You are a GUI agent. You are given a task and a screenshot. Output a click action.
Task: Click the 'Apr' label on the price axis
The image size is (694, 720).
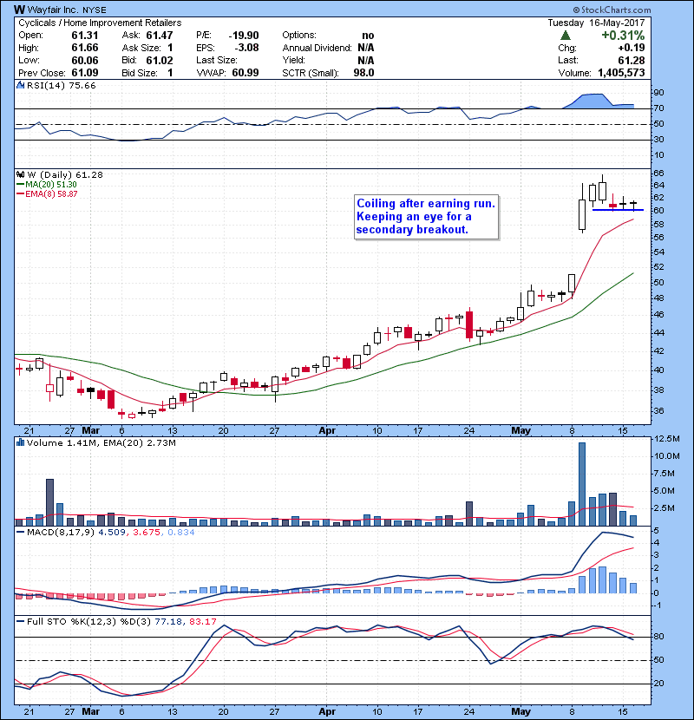pyautogui.click(x=327, y=431)
